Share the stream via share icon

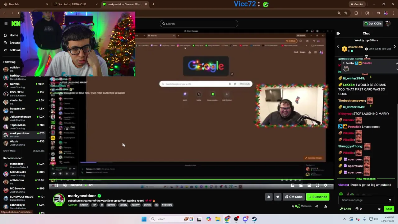tap(317, 206)
